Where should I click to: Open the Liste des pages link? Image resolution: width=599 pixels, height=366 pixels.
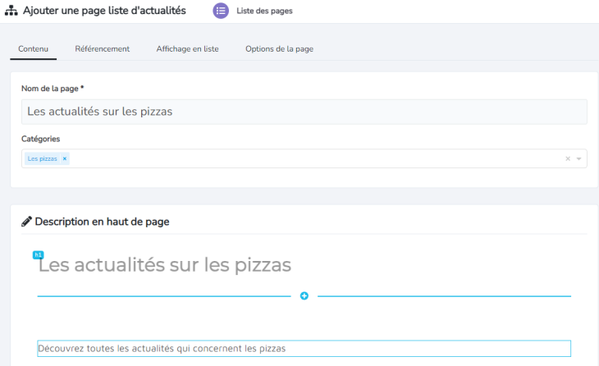(263, 11)
